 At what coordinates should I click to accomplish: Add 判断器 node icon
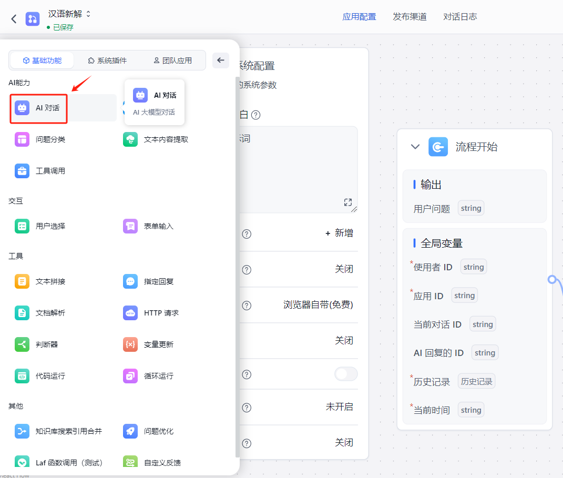tap(22, 345)
